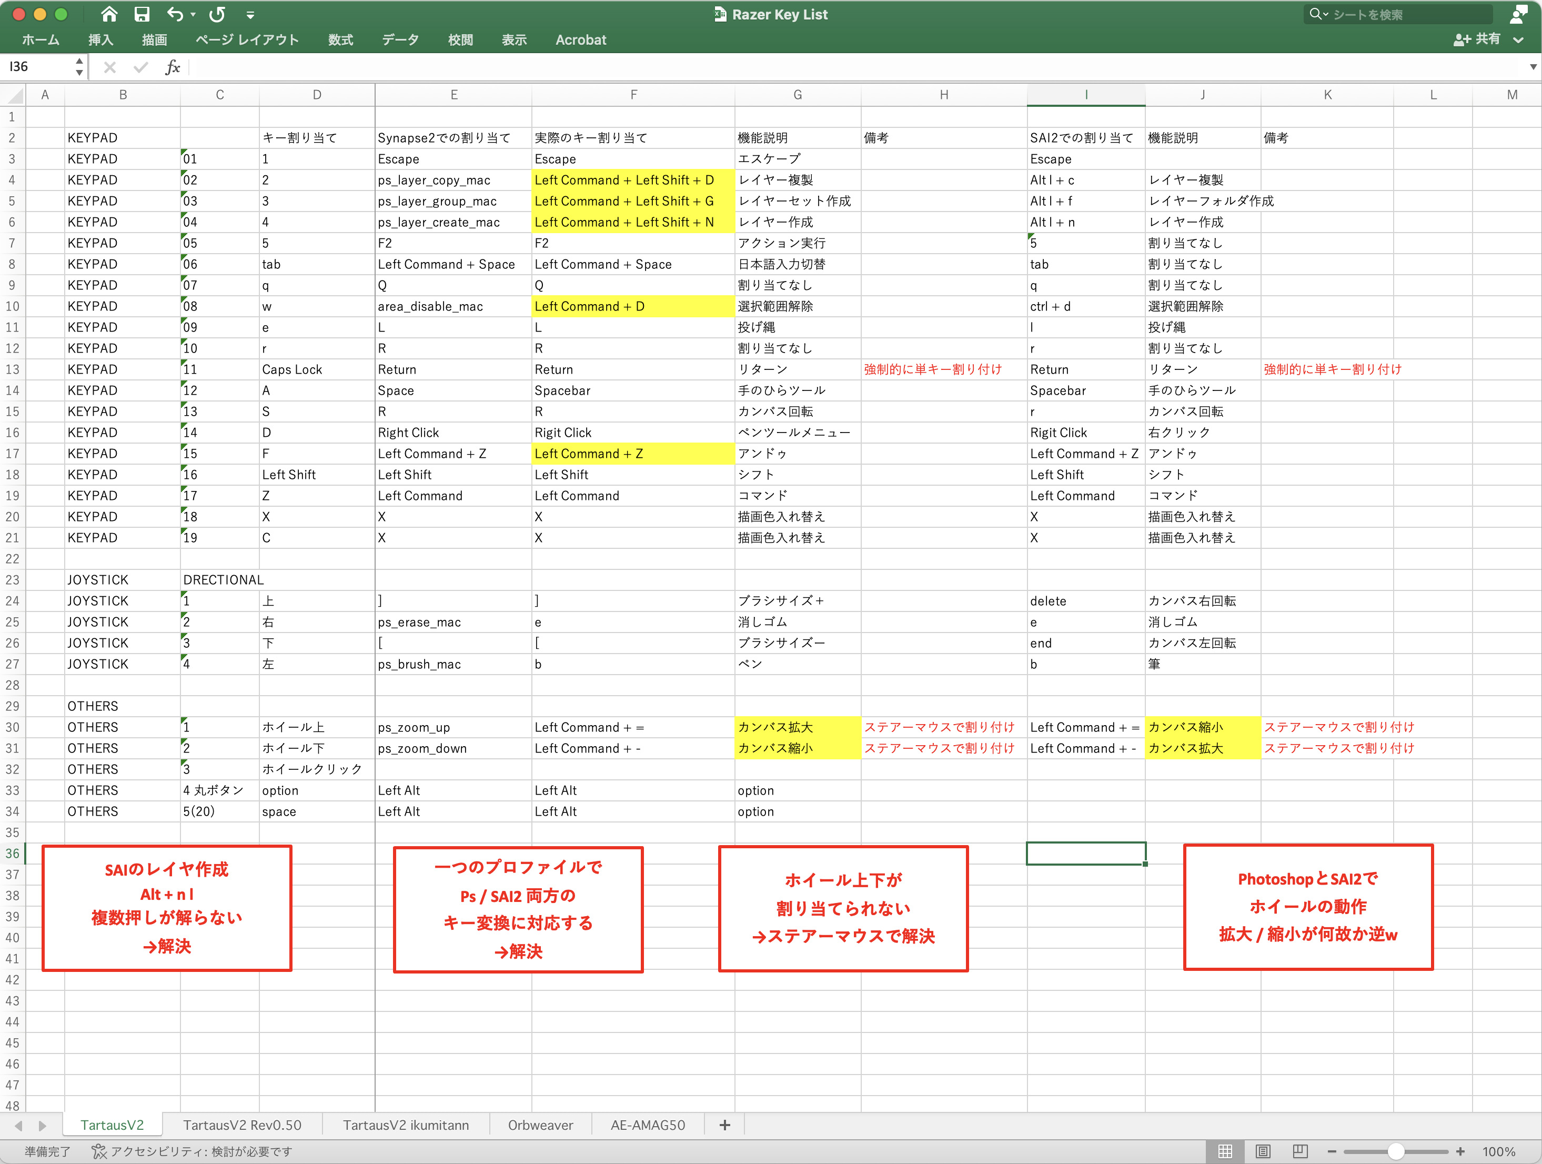Cancel formula entry with X icon
1542x1164 pixels.
point(109,67)
